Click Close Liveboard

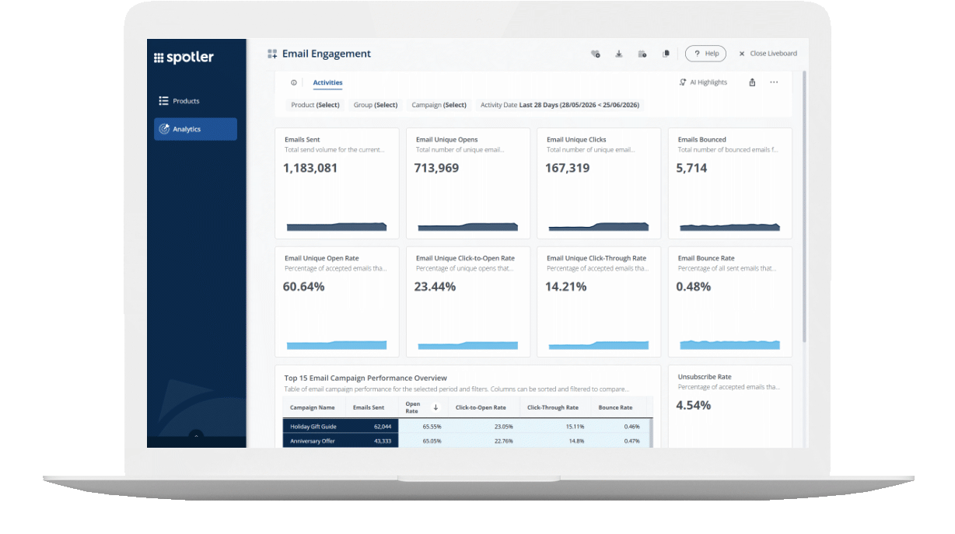(768, 54)
